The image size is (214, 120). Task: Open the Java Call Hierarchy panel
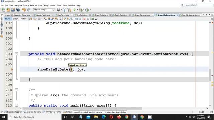(x=32, y=112)
